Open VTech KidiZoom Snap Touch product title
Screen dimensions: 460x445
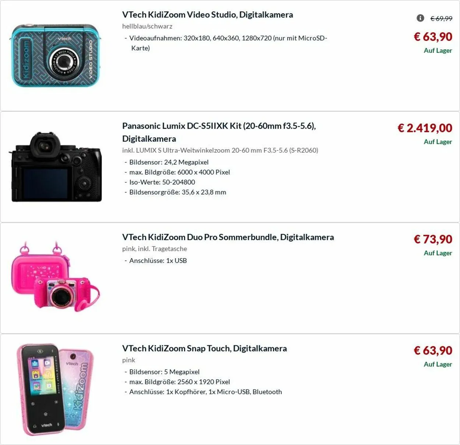pyautogui.click(x=205, y=348)
